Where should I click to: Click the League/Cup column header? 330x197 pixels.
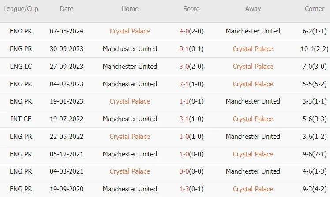click(x=21, y=9)
